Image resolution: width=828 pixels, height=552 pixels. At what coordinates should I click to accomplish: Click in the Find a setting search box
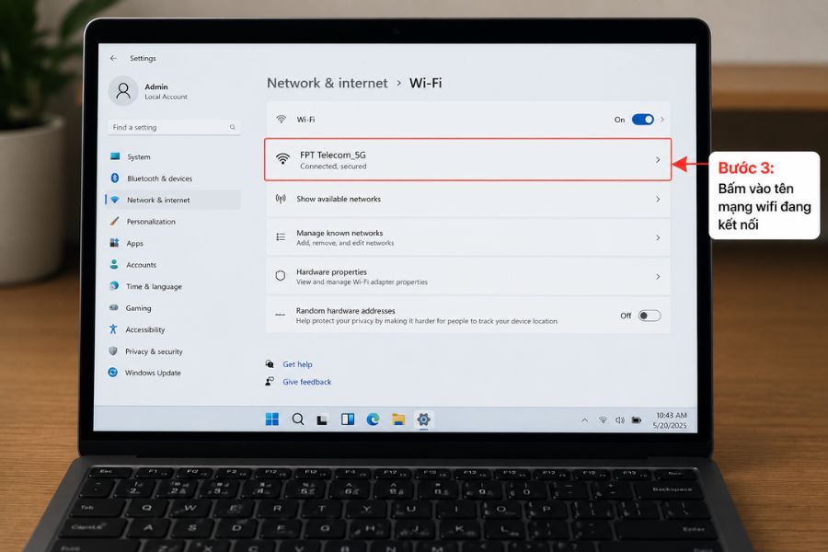coord(174,127)
